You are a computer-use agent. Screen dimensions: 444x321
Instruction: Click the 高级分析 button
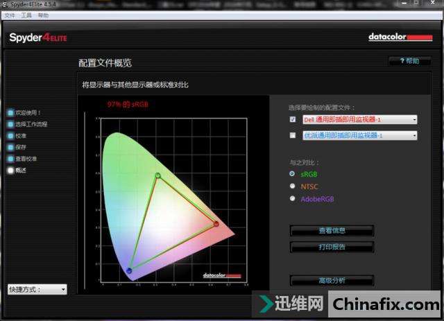click(x=332, y=281)
